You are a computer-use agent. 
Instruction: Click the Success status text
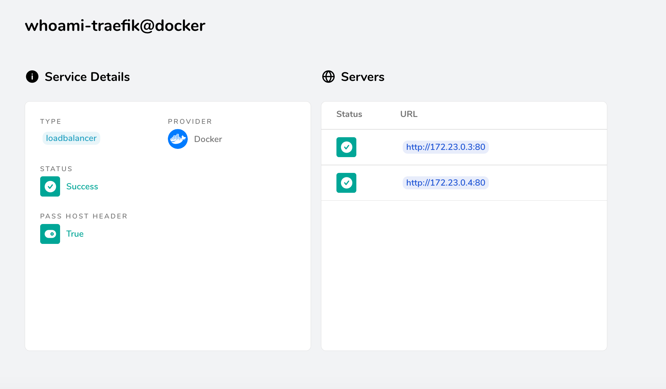pyautogui.click(x=82, y=187)
